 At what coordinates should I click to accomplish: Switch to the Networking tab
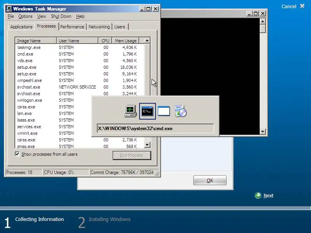[x=99, y=27]
